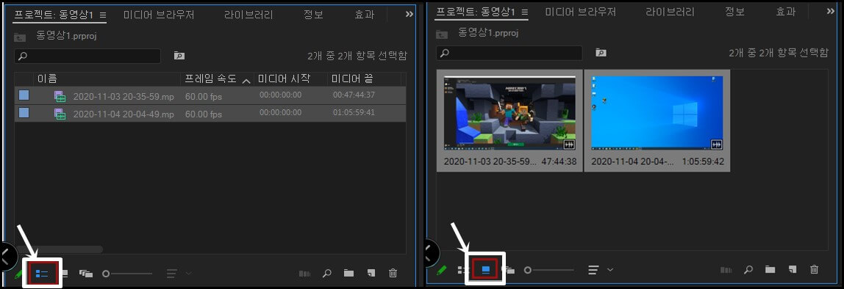The width and height of the screenshot is (844, 289).
Task: Click bin folder icon beside 동영상1.prproj, left panel
Action: [20, 37]
